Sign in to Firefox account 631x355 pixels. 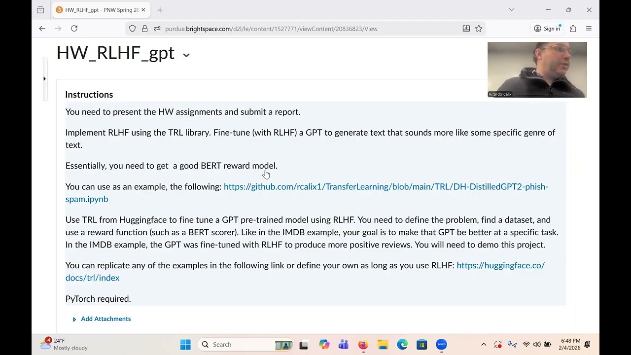(x=547, y=29)
